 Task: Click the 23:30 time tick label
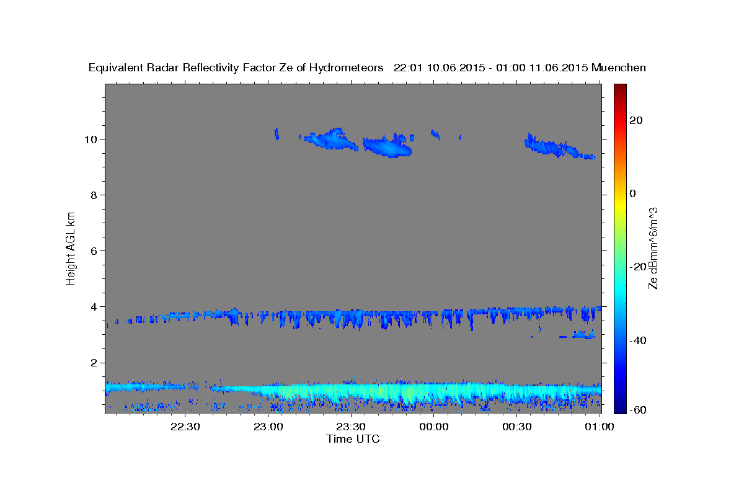[351, 427]
